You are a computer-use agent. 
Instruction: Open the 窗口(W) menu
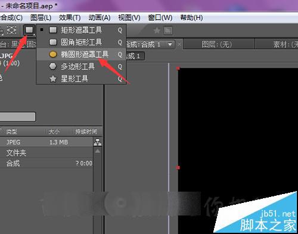click(x=160, y=18)
